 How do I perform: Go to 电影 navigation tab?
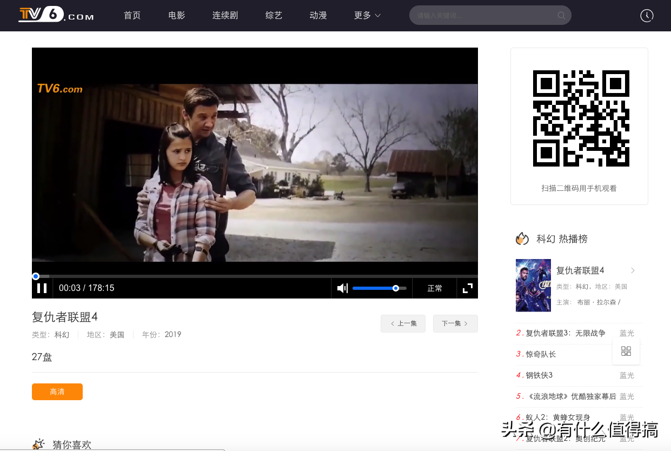177,16
